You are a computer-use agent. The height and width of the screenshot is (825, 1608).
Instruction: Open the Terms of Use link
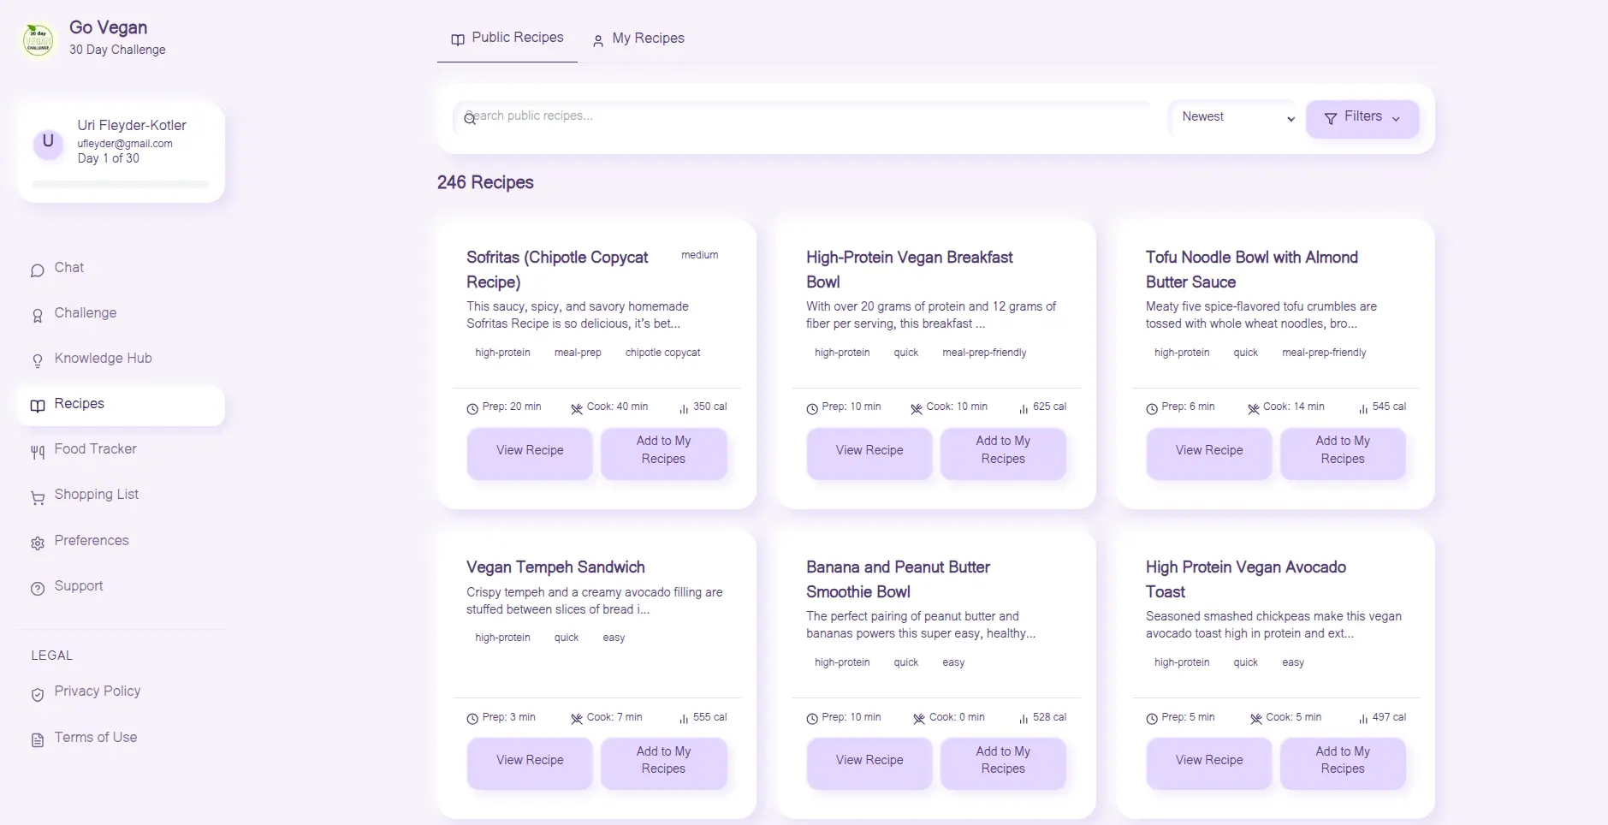tap(121, 738)
